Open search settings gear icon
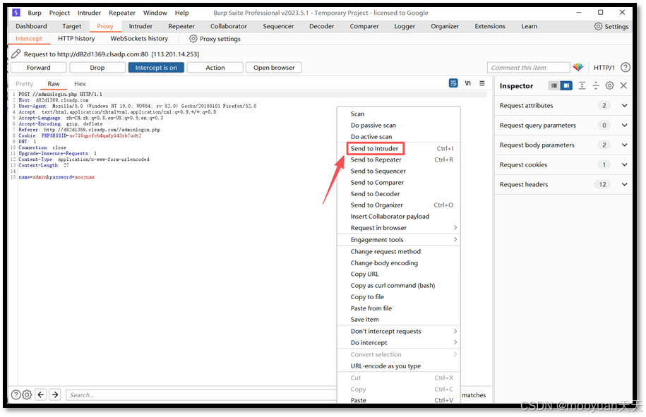Viewport: 646px width, 417px height. tap(27, 394)
